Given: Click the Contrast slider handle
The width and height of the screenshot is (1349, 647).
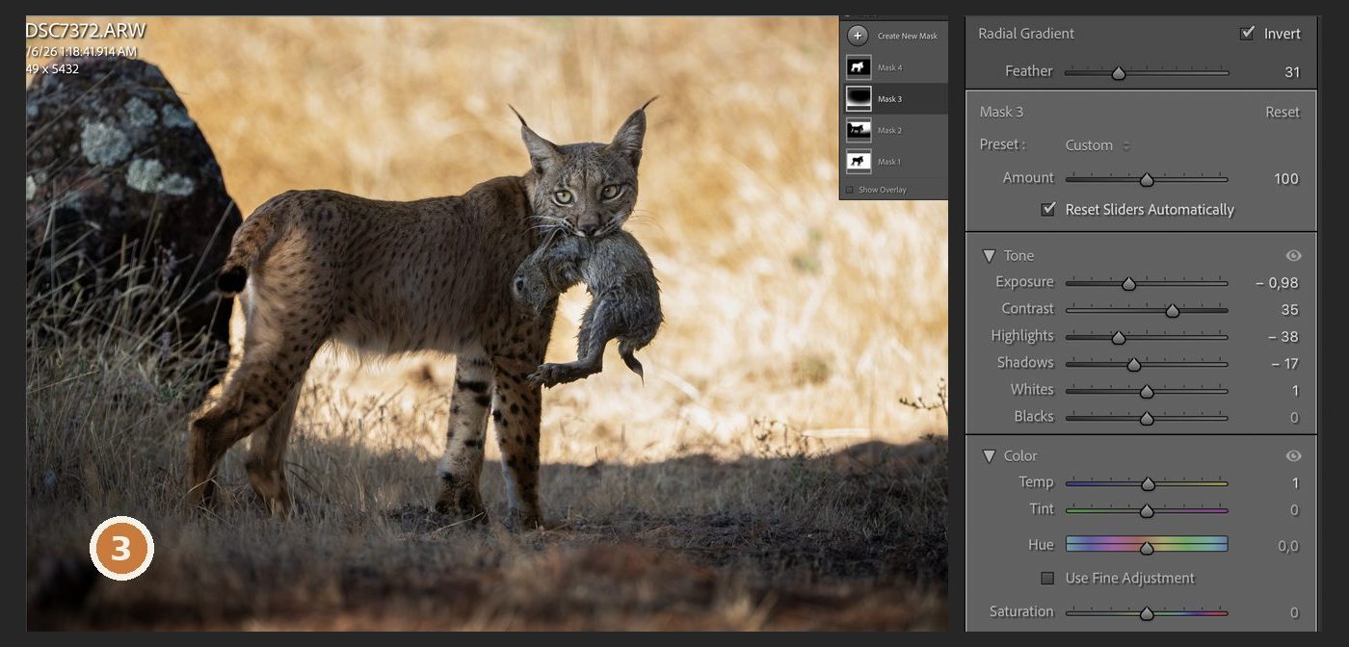Looking at the screenshot, I should pos(1173,310).
